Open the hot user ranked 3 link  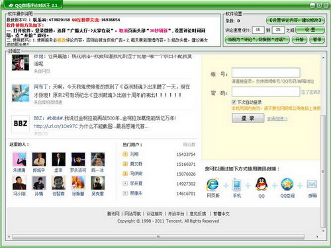pos(136,174)
